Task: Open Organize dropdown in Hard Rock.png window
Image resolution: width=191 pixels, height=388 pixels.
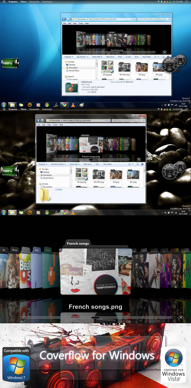Action: tap(68, 57)
